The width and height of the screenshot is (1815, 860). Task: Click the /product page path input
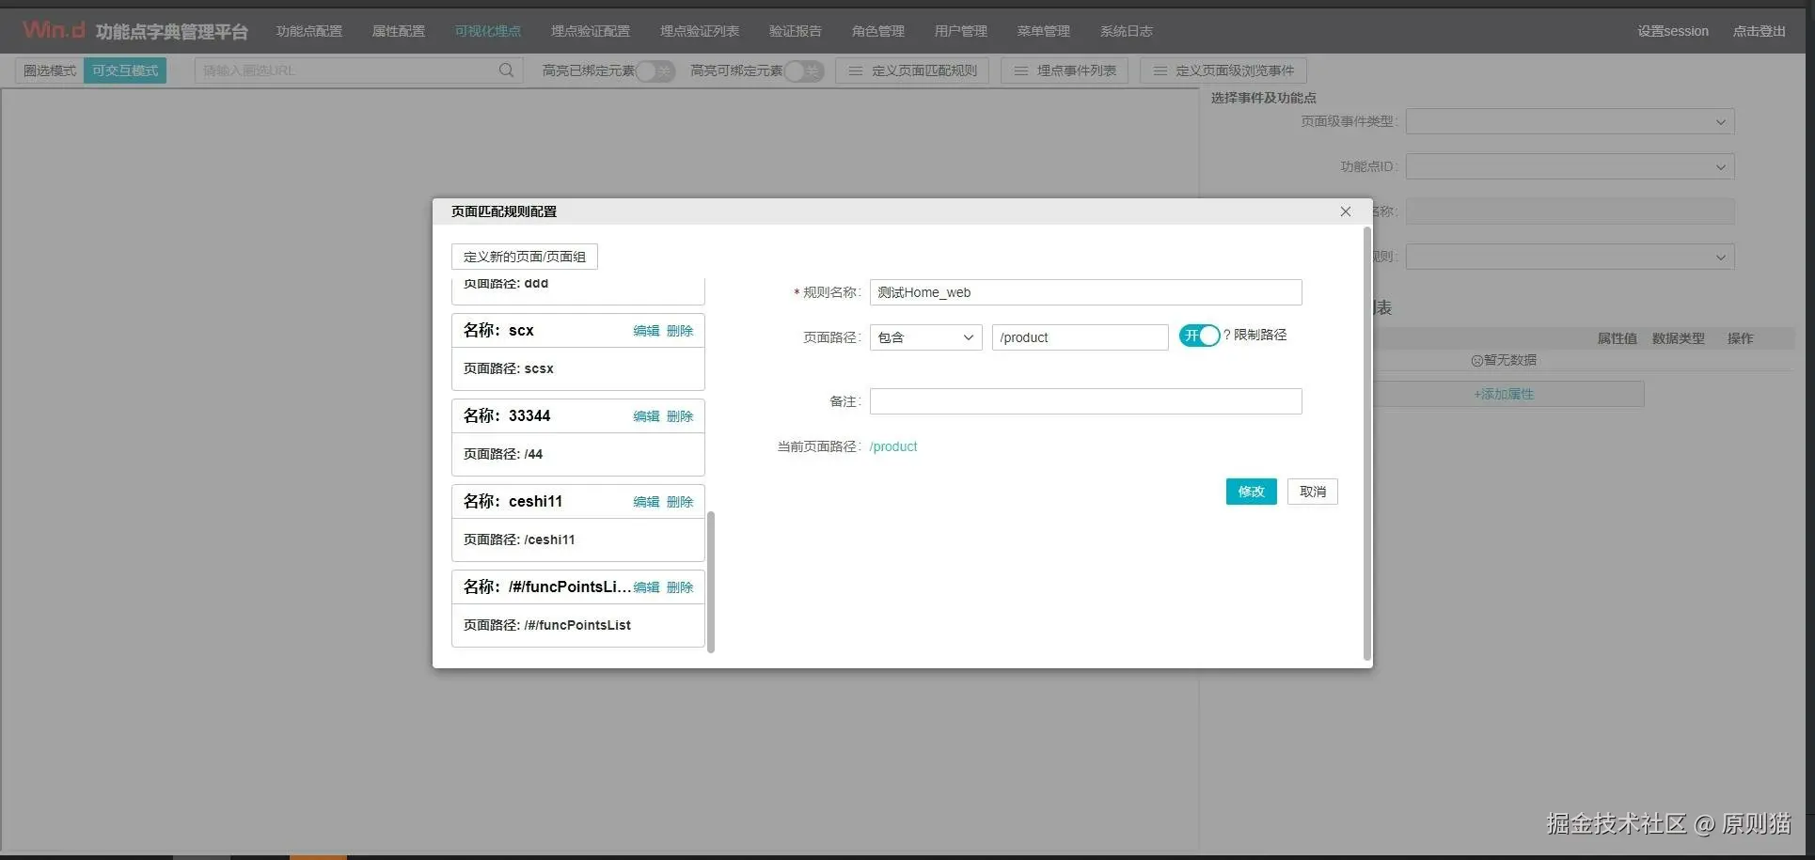(x=1081, y=337)
